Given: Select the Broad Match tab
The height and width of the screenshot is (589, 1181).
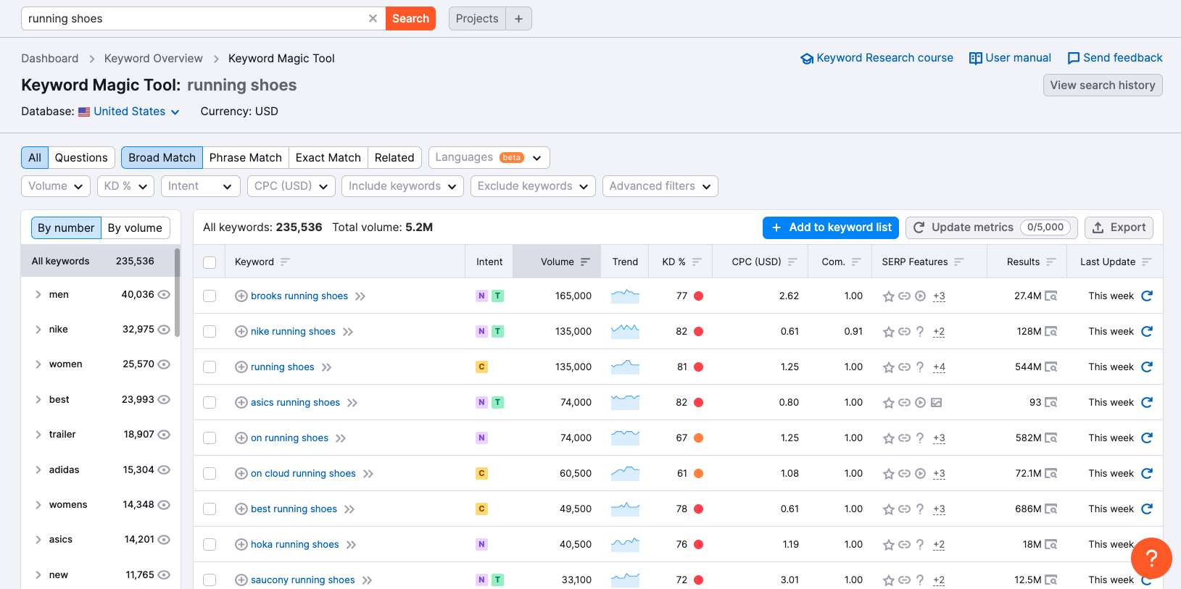Looking at the screenshot, I should point(162,157).
